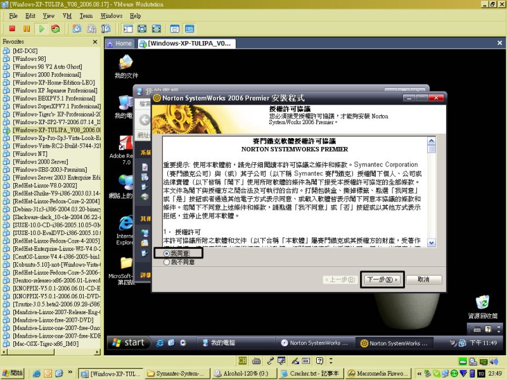The height and width of the screenshot is (380, 507).
Task: Click Alcohol-120% host taskbar button
Action: tap(244, 373)
